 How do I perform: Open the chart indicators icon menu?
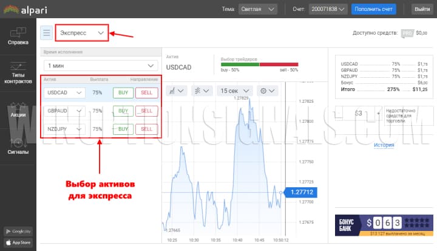[201, 91]
